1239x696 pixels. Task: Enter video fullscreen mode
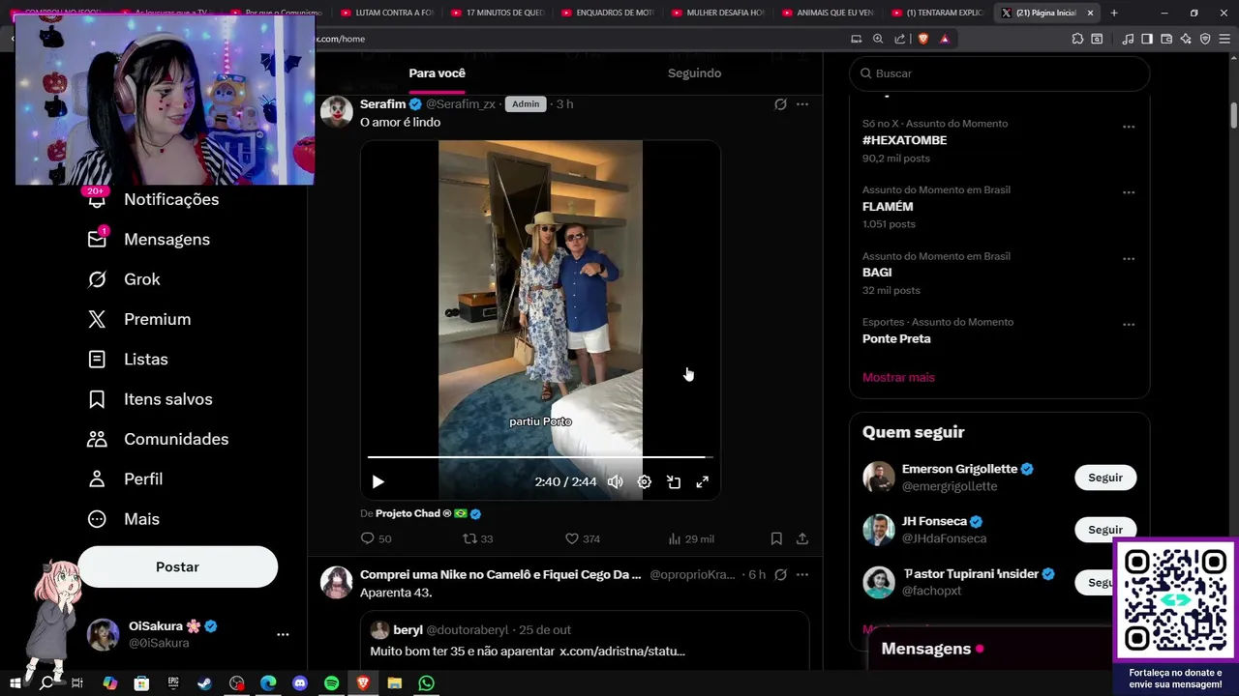(703, 481)
